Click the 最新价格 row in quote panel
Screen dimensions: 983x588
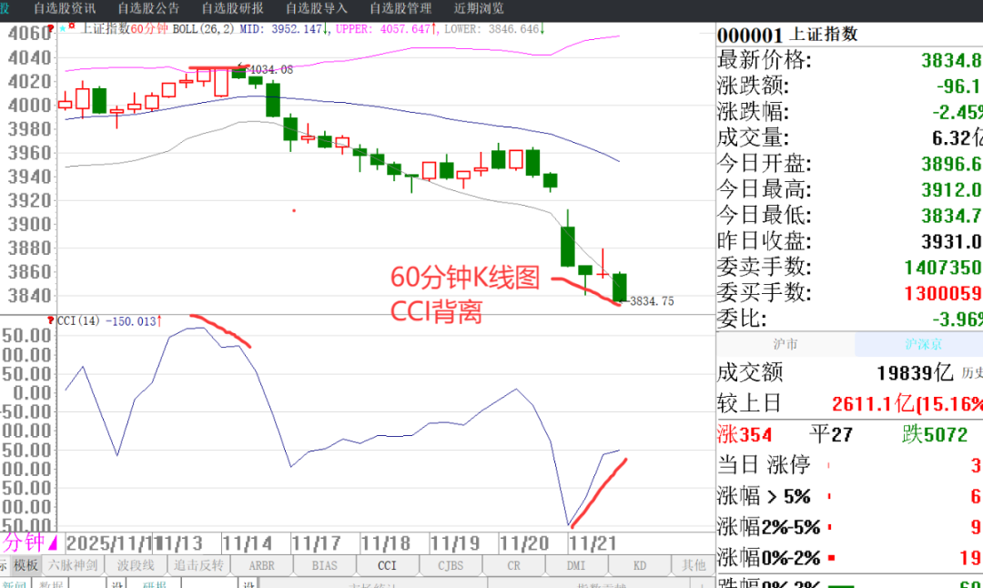click(849, 60)
